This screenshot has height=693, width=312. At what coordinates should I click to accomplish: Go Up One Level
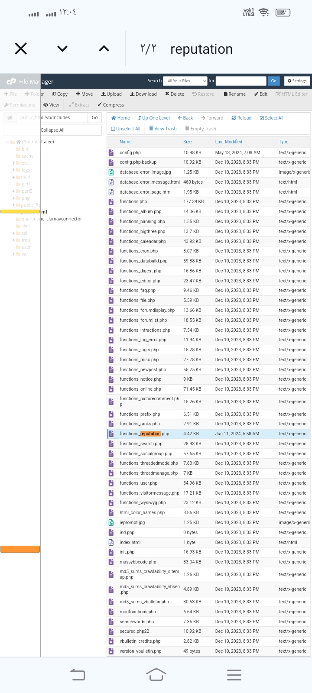[154, 118]
